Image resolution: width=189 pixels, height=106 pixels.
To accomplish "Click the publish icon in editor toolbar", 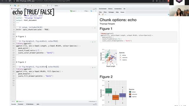I will pyautogui.click(x=92, y=11).
